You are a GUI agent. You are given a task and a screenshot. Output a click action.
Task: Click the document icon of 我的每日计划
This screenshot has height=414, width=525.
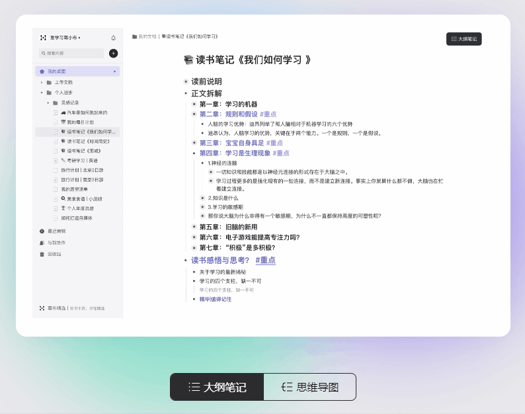[x=56, y=122]
